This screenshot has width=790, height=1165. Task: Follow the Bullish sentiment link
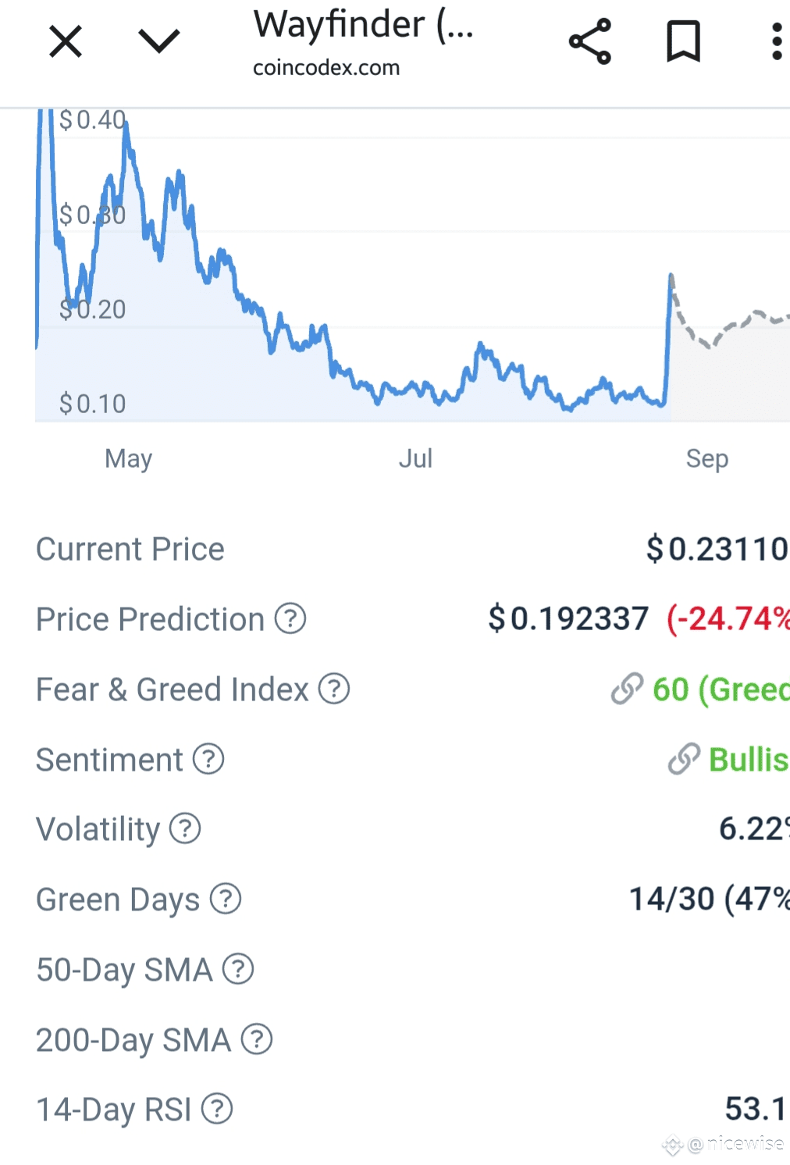tap(728, 759)
